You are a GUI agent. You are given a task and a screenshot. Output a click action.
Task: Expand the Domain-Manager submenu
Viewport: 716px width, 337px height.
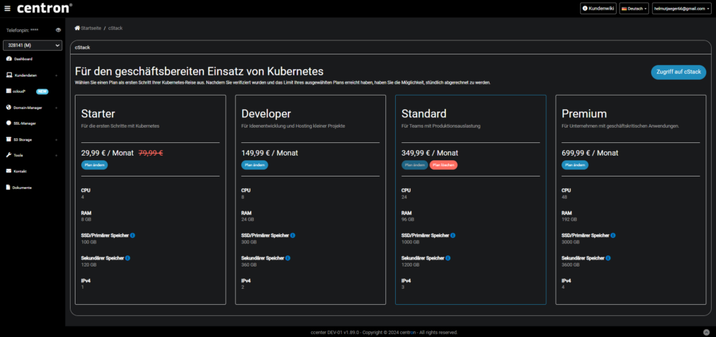[x=57, y=108]
